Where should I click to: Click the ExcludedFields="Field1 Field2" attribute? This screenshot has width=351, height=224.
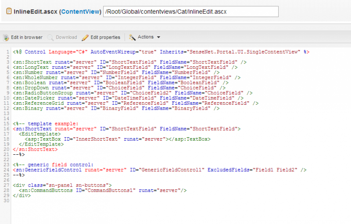coord(252,170)
